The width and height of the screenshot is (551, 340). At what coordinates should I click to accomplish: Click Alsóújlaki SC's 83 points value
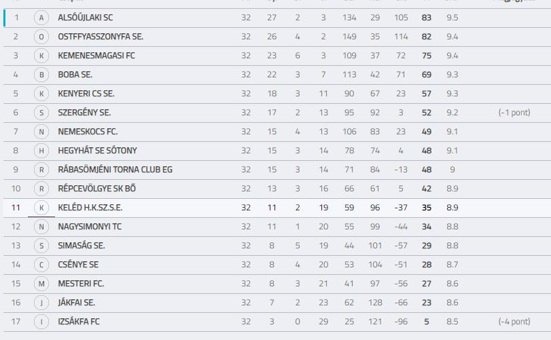tap(426, 18)
